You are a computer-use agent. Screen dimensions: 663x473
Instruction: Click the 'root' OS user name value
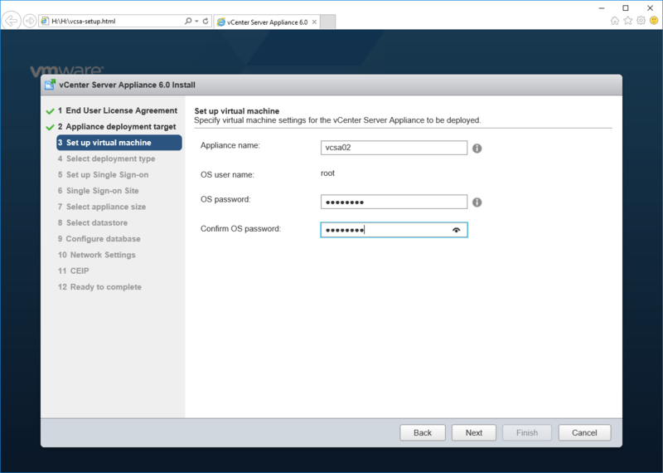[x=327, y=173]
